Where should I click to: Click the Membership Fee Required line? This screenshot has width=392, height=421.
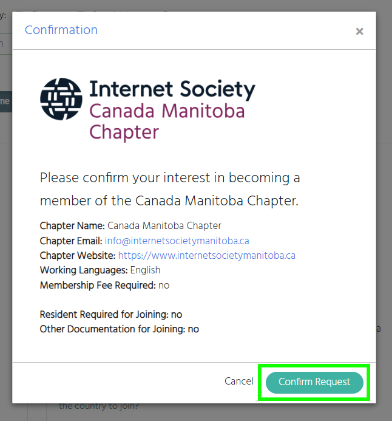104,285
